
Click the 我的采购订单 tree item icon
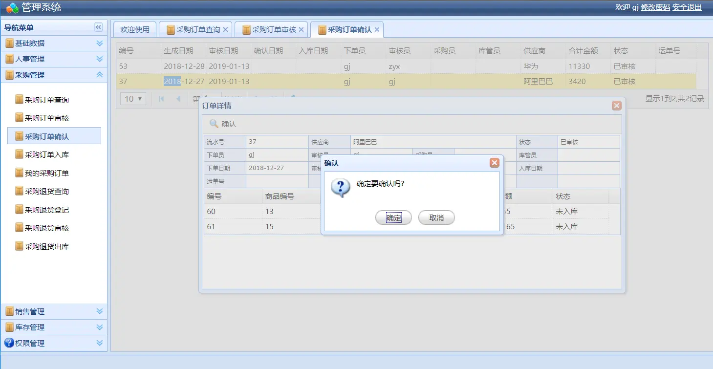pos(19,173)
